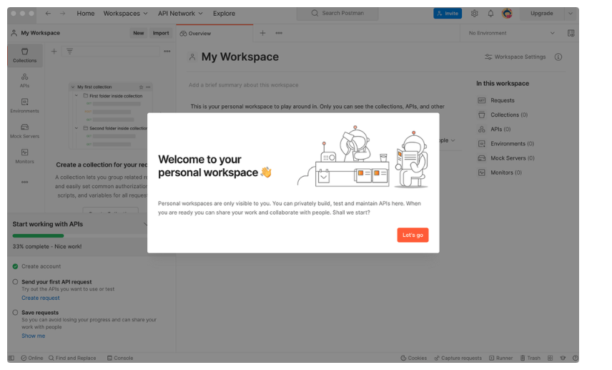Click the arrow next to Upgrade
The image size is (612, 370).
point(571,14)
